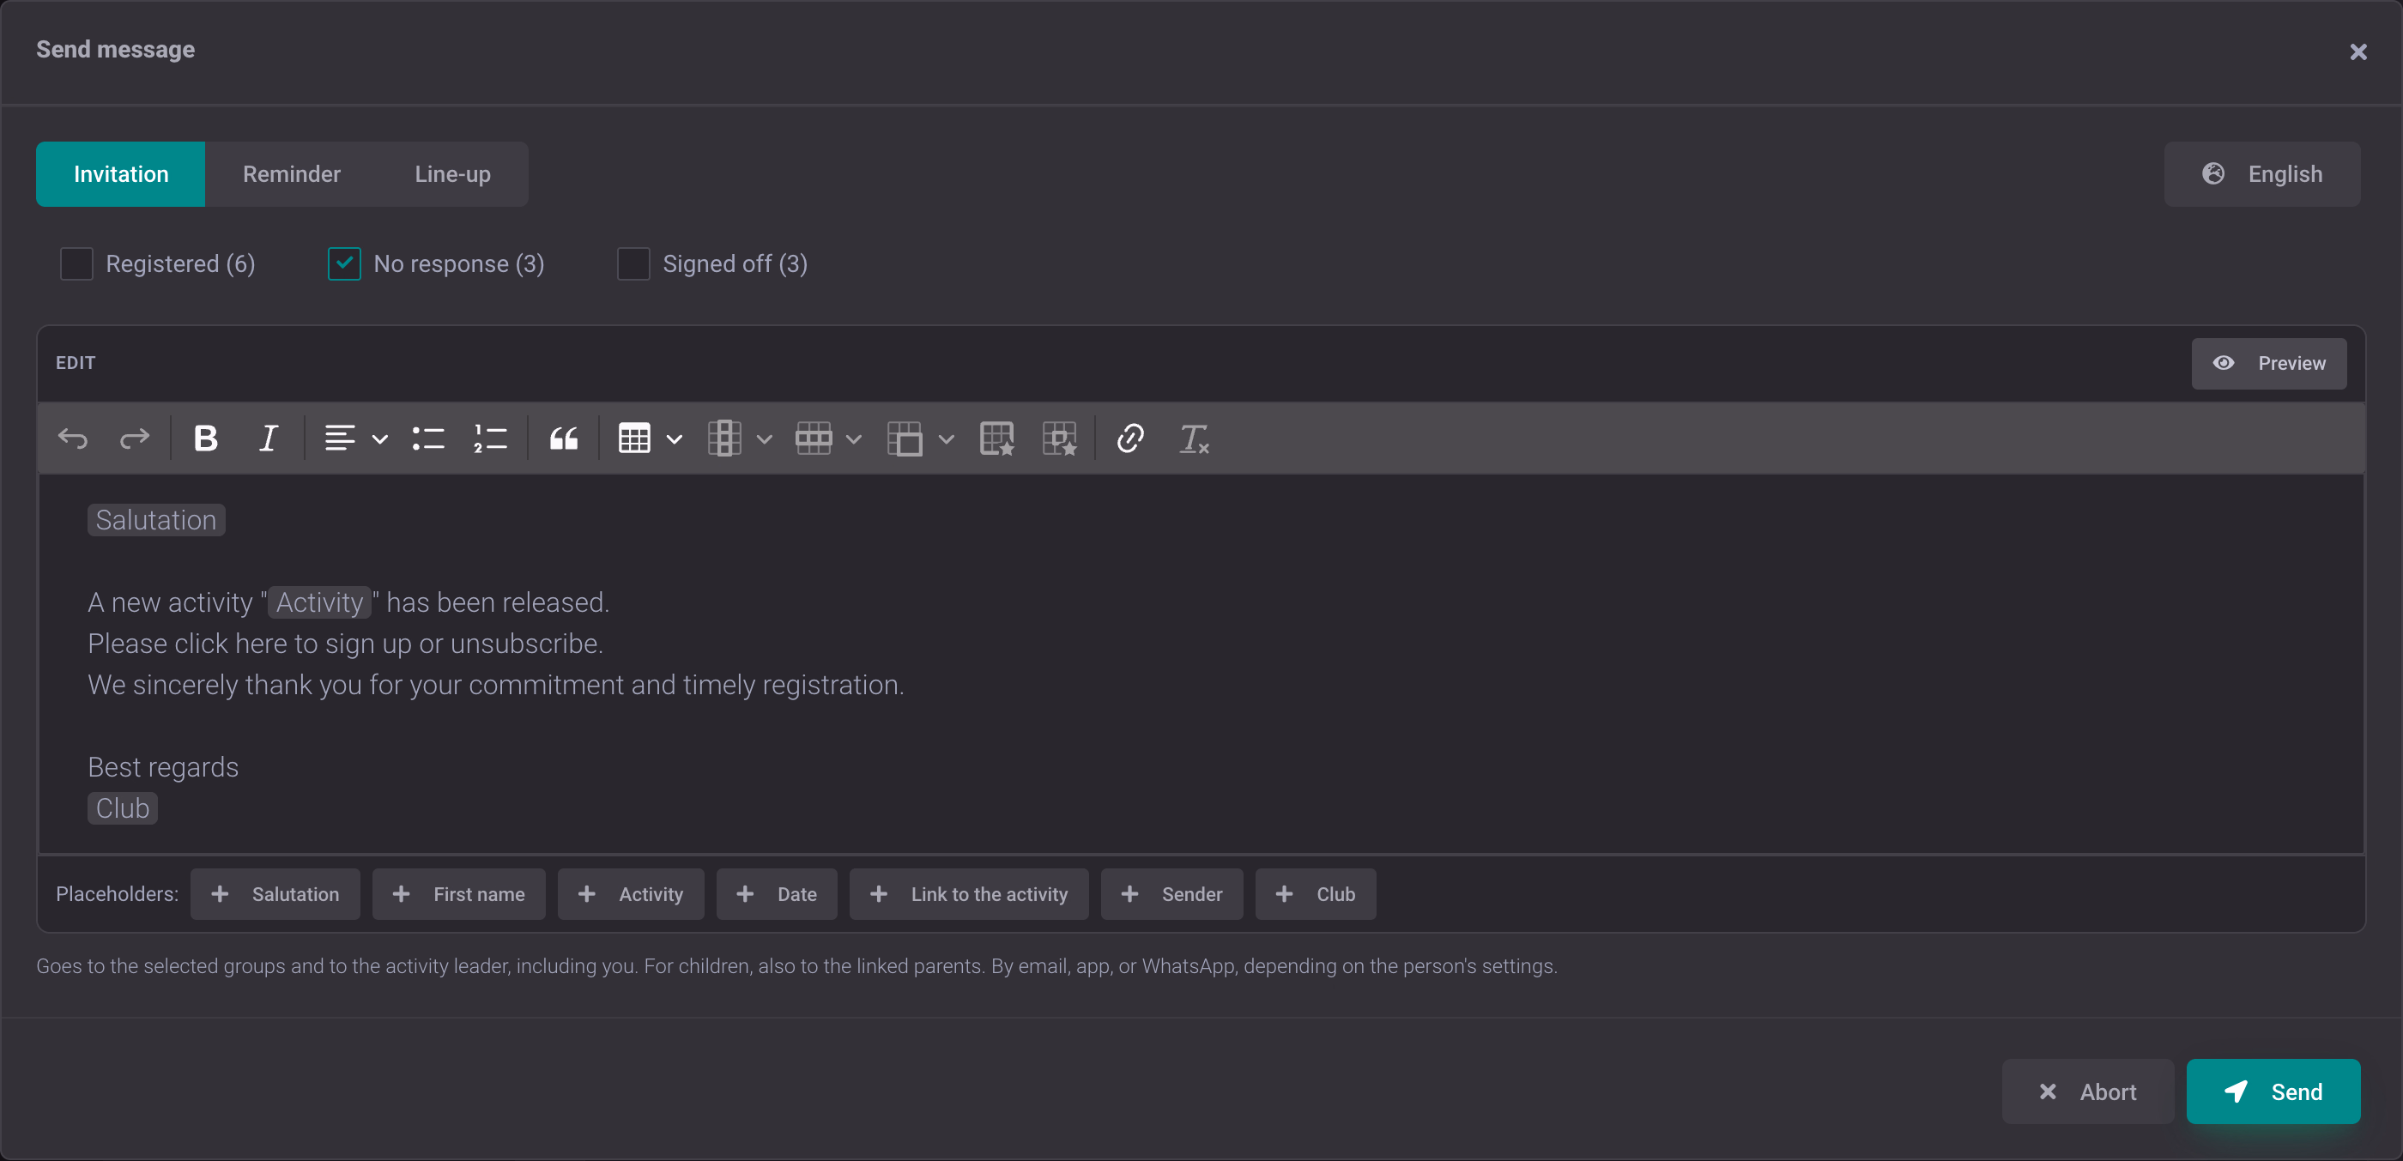The height and width of the screenshot is (1161, 2403).
Task: Insert a numbered list
Action: (491, 438)
